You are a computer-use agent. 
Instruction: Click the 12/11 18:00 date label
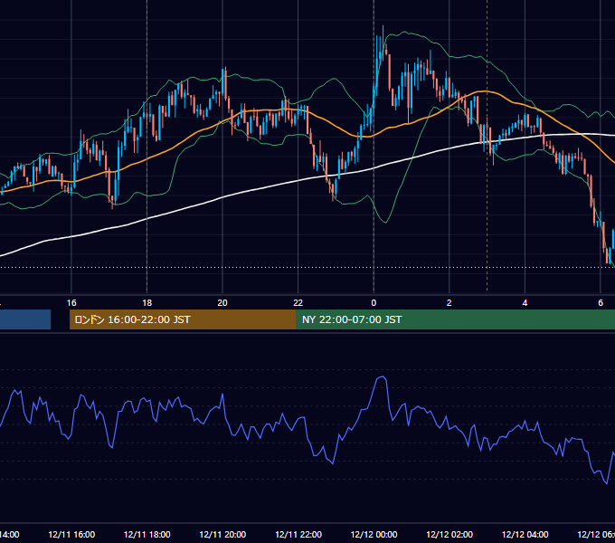(x=147, y=534)
